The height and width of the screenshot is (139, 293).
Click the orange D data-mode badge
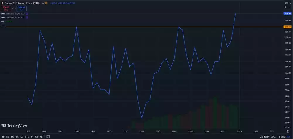click(46, 3)
